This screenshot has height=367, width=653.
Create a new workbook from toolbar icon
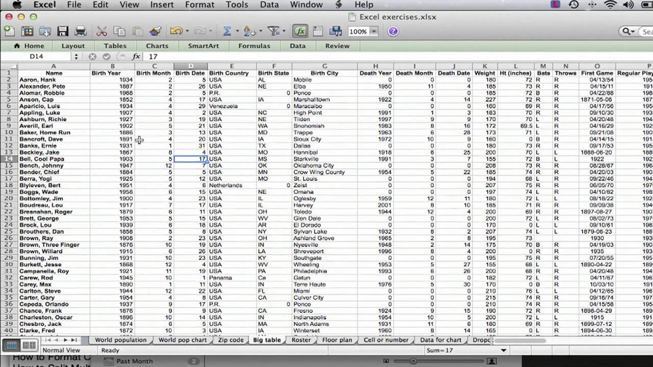point(9,31)
